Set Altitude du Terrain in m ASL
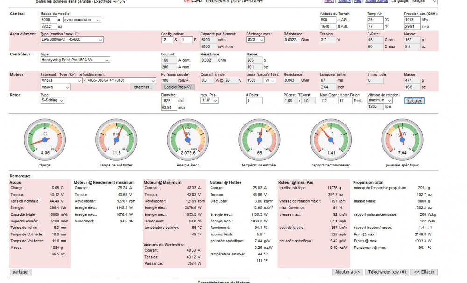467x283 pixels. (328, 20)
